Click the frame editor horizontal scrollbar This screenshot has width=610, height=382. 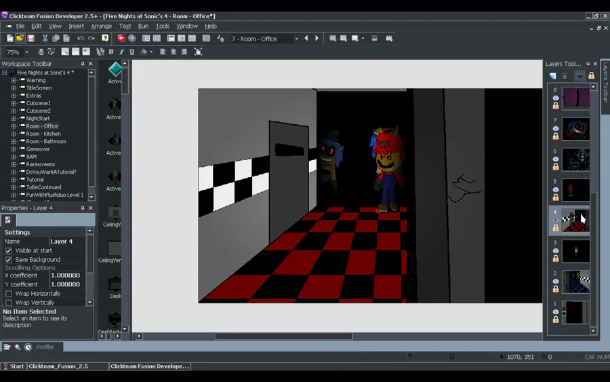pyautogui.click(x=283, y=336)
